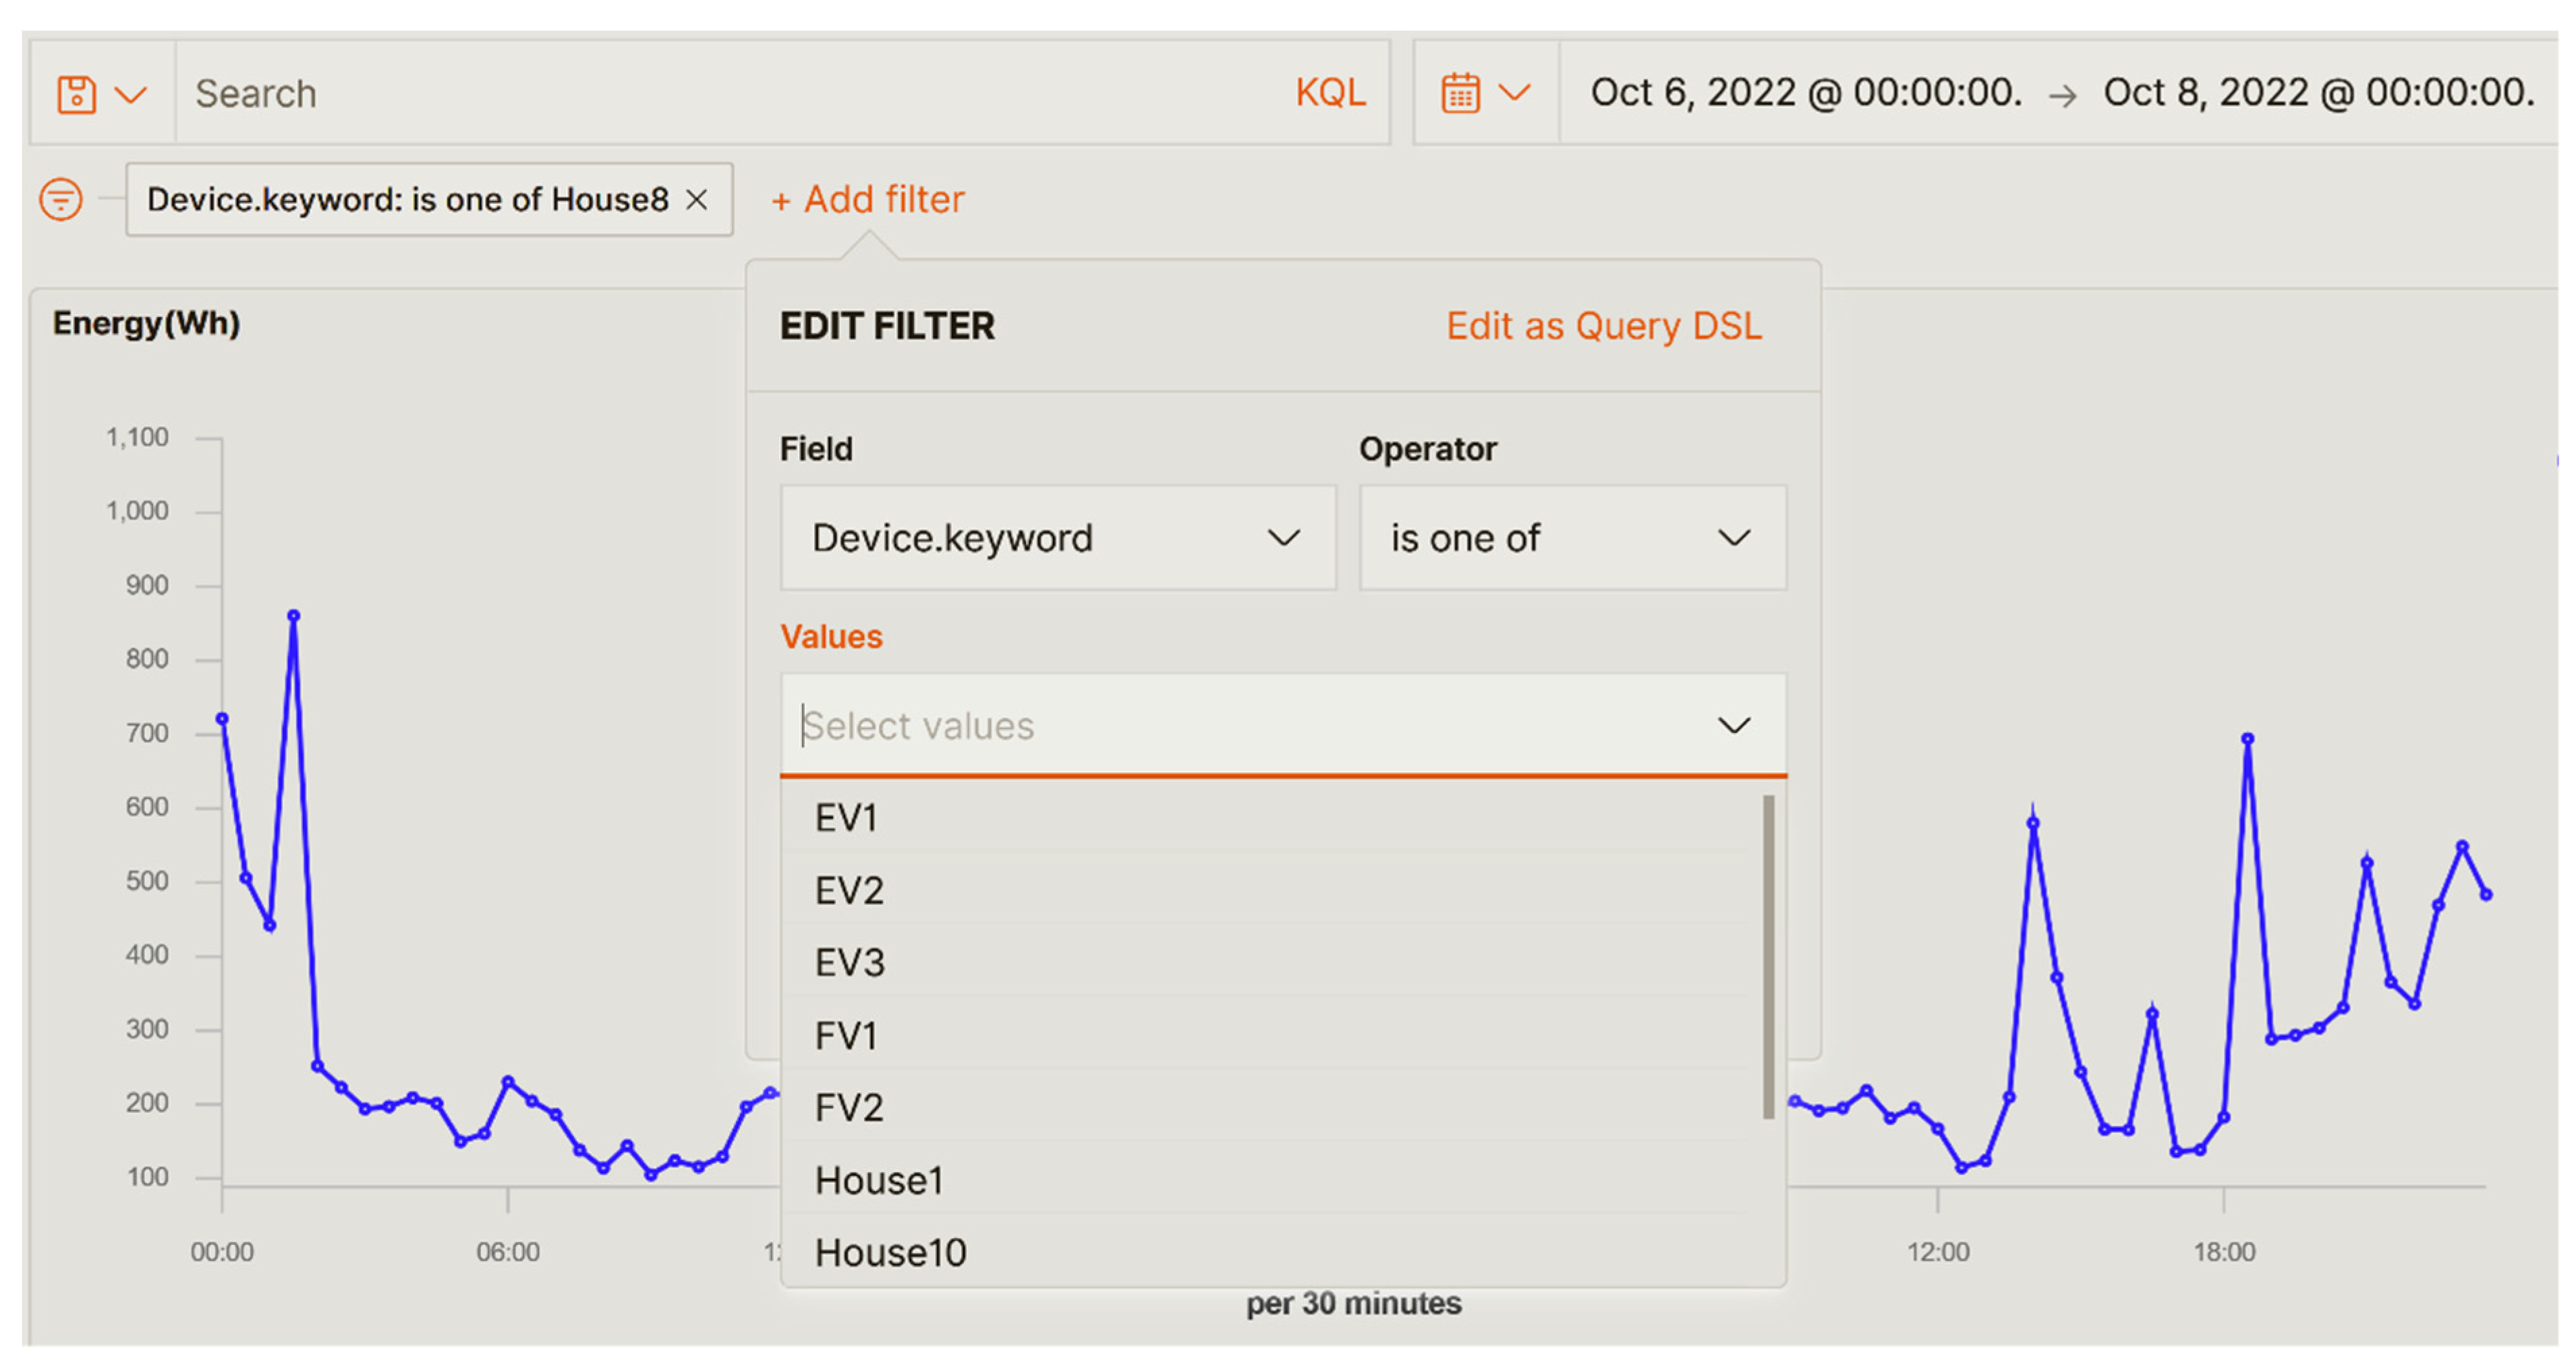Click the filter options circle icon
The image size is (2576, 1369).
(61, 199)
